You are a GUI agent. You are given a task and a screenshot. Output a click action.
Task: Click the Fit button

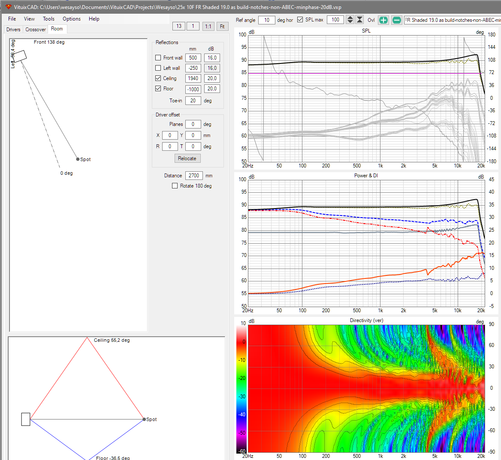tap(222, 26)
